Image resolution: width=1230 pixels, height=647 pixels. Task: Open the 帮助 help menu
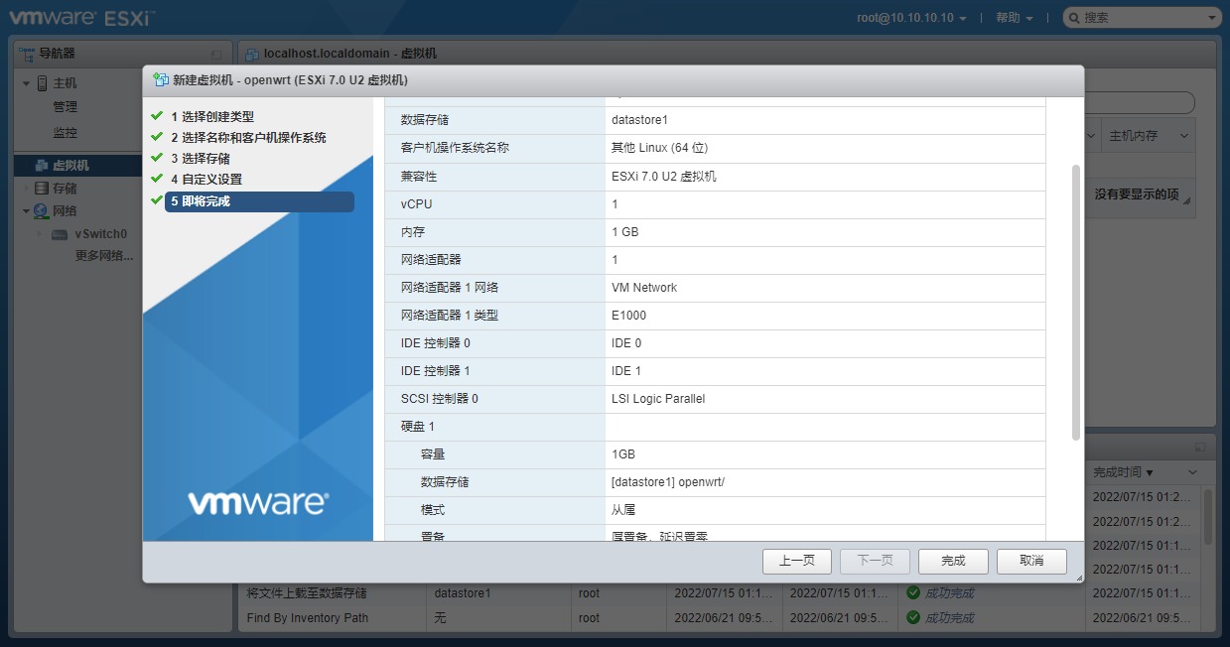(x=1014, y=18)
